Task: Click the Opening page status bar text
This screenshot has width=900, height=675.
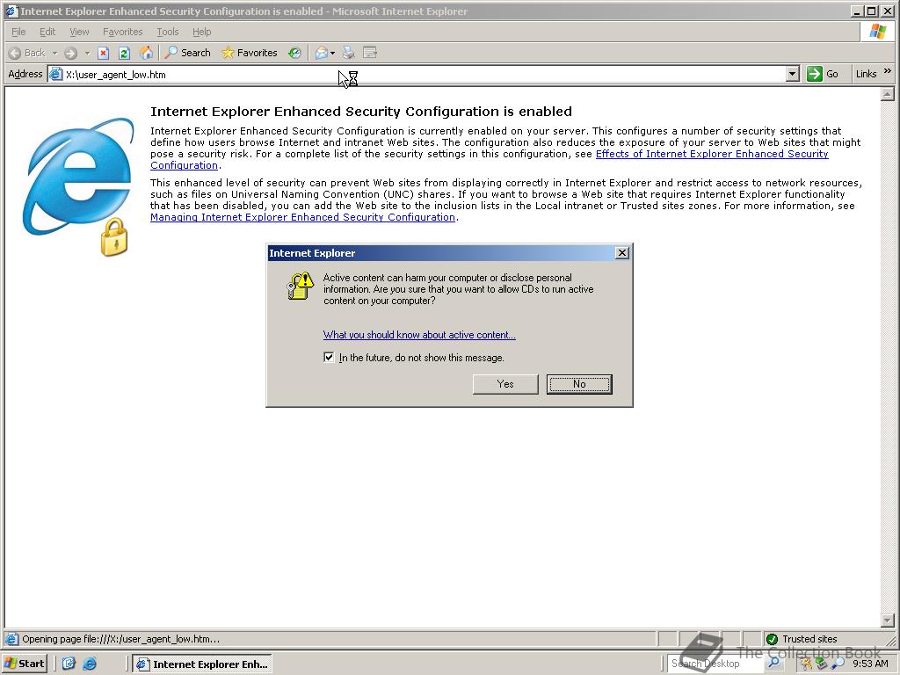Action: (120, 639)
